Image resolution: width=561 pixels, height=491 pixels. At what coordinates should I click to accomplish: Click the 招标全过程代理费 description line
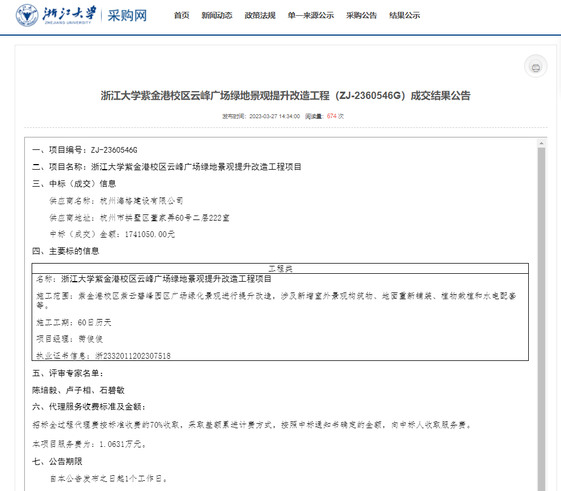pyautogui.click(x=253, y=425)
